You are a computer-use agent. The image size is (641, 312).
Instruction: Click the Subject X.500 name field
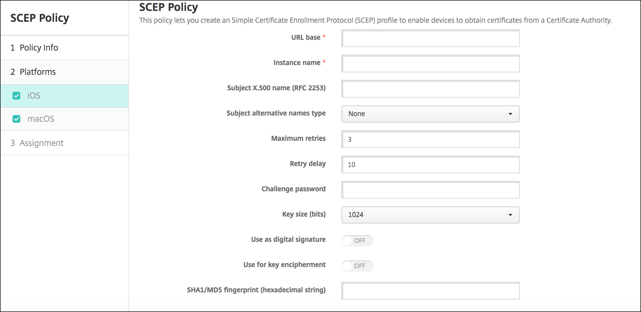430,89
